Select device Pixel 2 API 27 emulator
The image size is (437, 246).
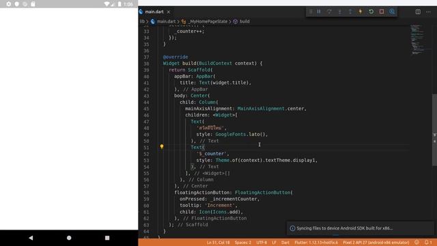coord(376,243)
